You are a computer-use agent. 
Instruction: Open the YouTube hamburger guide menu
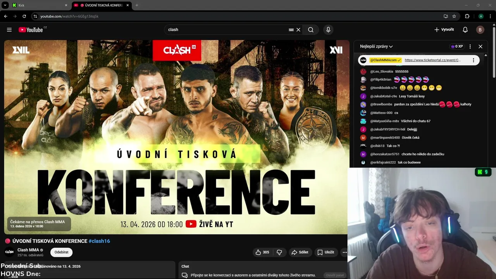tap(9, 30)
